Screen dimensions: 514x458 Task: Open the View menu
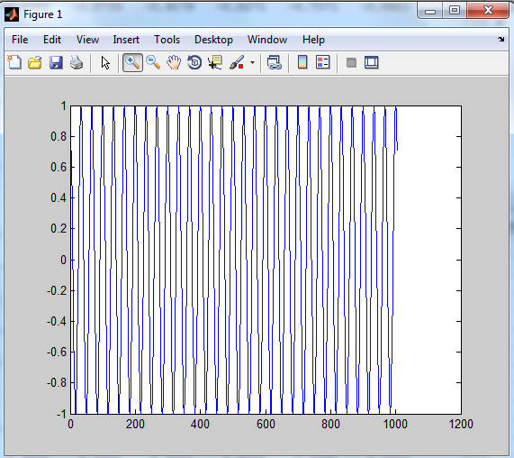87,40
